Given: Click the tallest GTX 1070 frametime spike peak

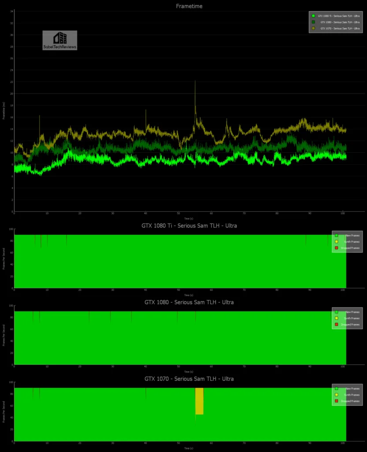Looking at the screenshot, I should click(x=195, y=82).
